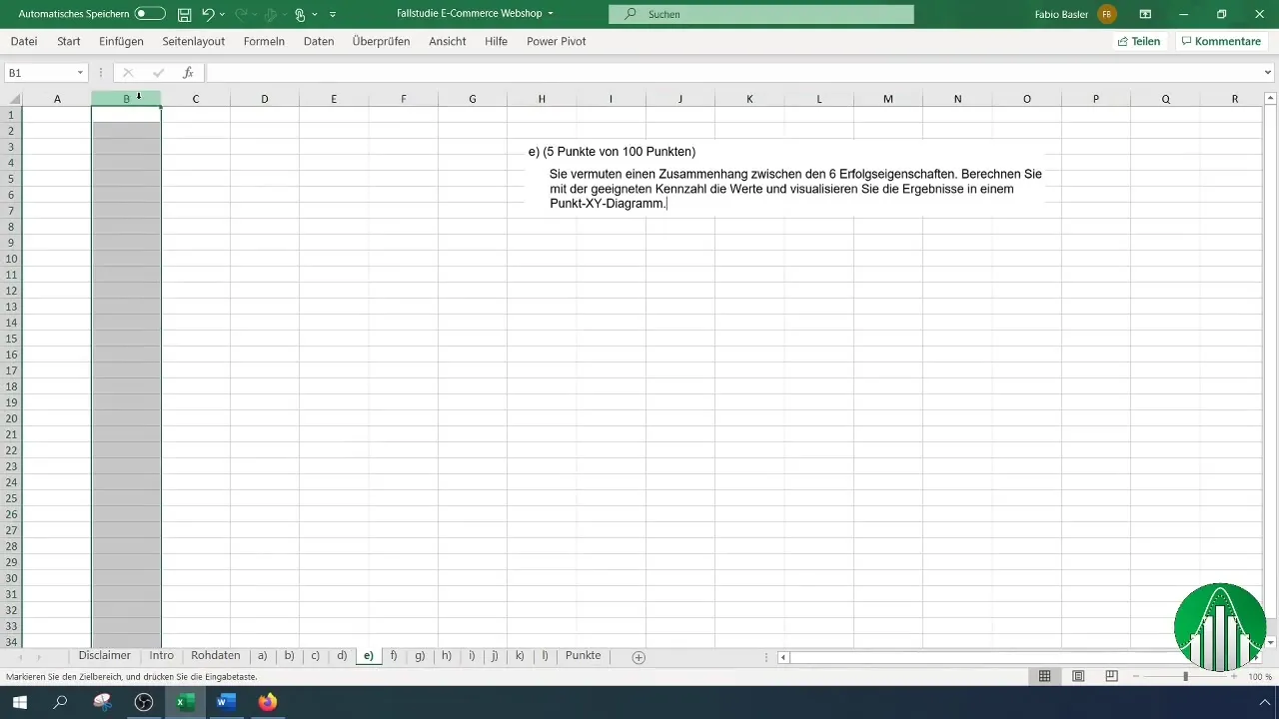Click into the Suchen search box
The image size is (1279, 719).
pyautogui.click(x=760, y=14)
